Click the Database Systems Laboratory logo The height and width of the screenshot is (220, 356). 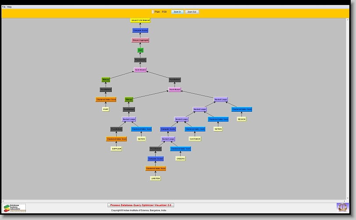point(14,208)
